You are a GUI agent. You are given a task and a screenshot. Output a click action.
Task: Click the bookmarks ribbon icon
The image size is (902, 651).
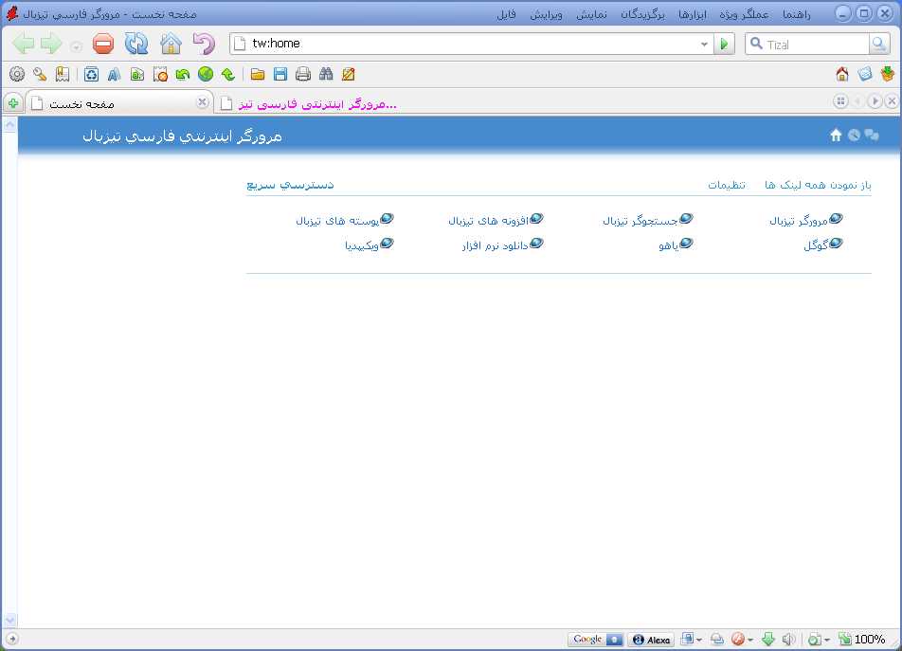coord(63,74)
